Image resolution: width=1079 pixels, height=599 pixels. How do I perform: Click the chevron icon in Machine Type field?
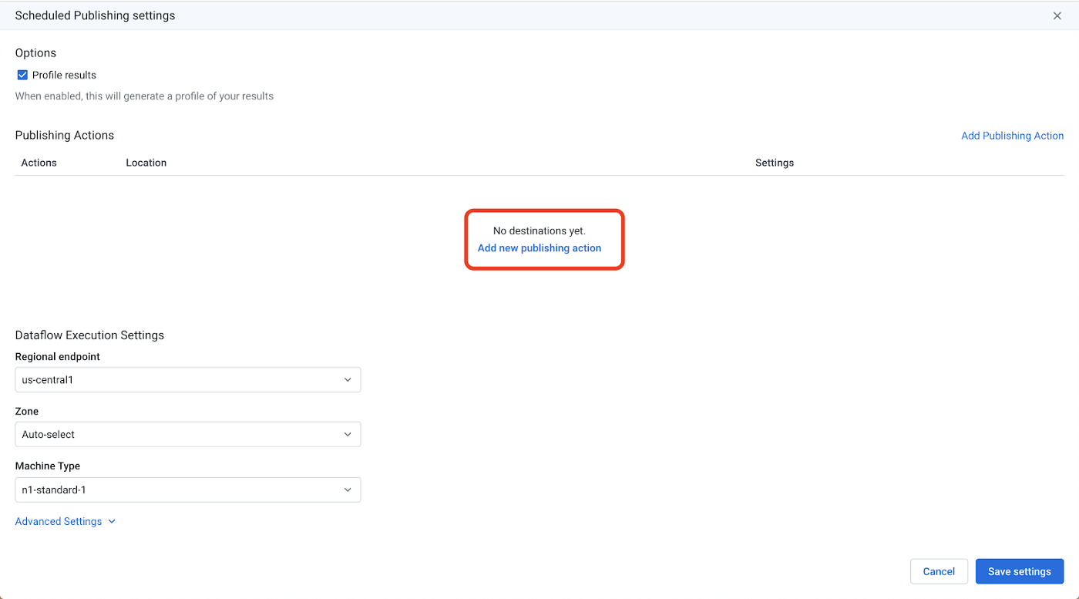tap(348, 490)
